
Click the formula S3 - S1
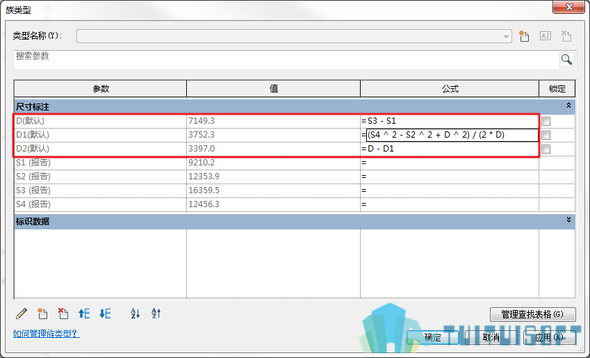point(382,121)
